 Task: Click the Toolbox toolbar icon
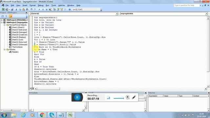click(x=65, y=10)
